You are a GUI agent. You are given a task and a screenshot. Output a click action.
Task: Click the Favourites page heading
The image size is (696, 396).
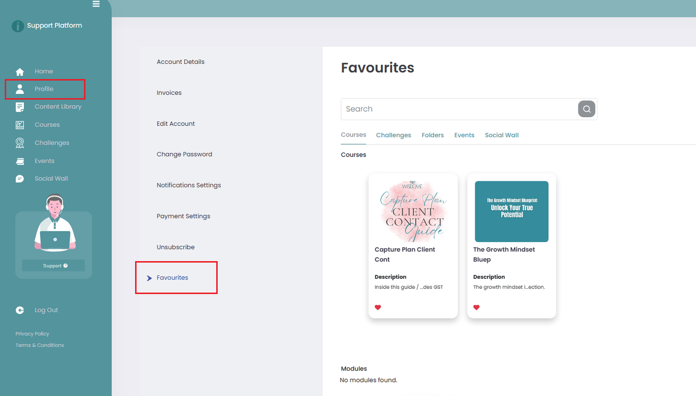coord(377,68)
